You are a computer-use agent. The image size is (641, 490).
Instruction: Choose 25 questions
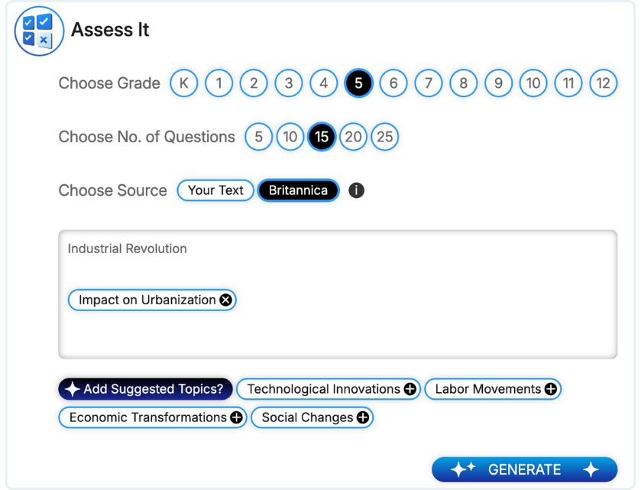pyautogui.click(x=385, y=137)
